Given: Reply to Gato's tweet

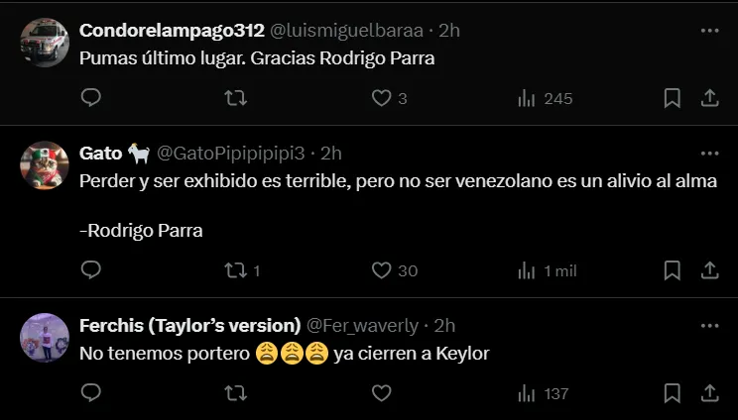Looking at the screenshot, I should point(90,270).
